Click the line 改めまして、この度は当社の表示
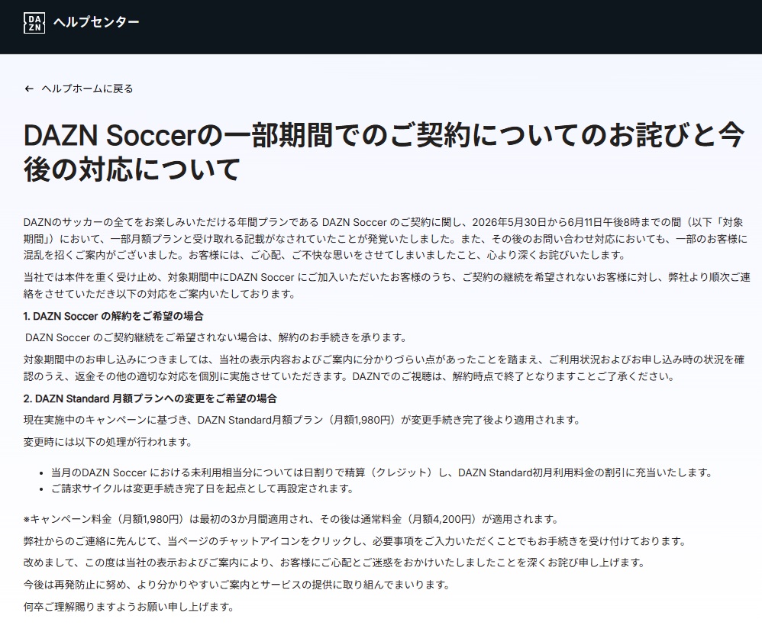Image resolution: width=762 pixels, height=632 pixels. click(x=334, y=563)
